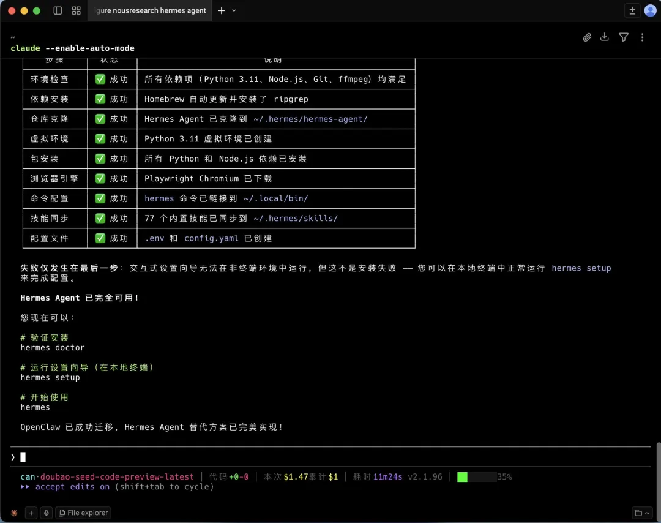This screenshot has height=523, width=661.
Task: Click the plus button in bottom bar
Action: coord(31,513)
